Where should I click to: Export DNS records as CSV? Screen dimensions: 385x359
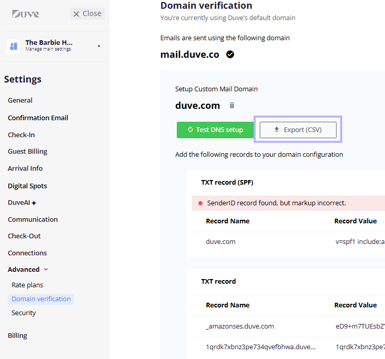click(298, 130)
